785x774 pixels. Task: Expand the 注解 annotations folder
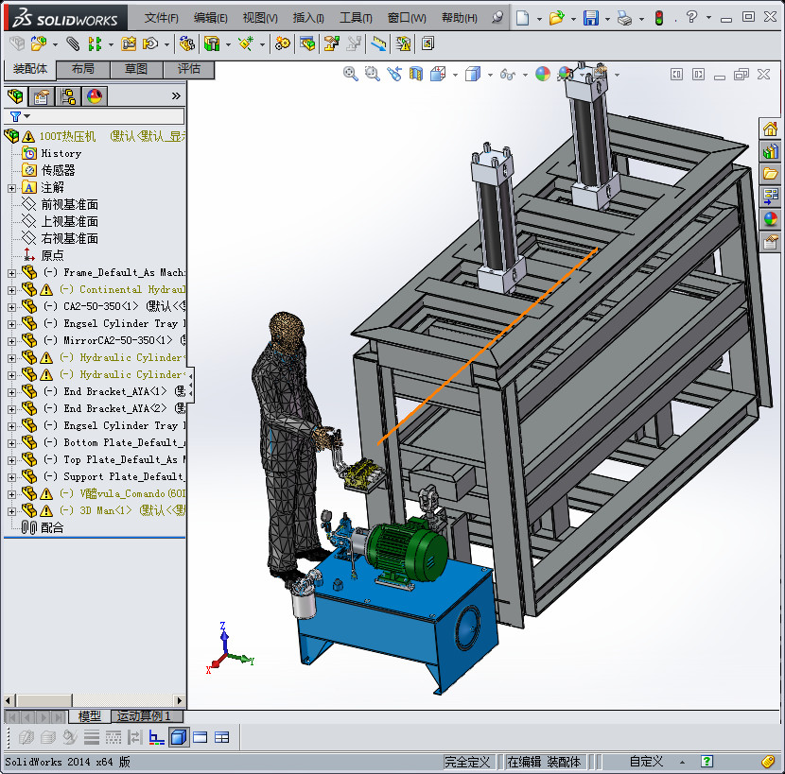[x=11, y=188]
